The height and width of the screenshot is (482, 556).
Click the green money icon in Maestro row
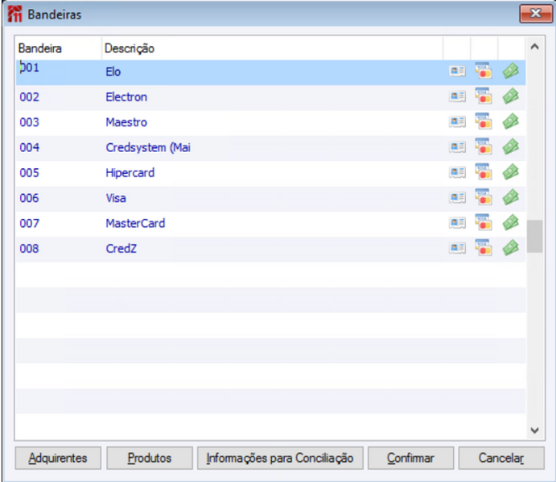[x=511, y=122]
